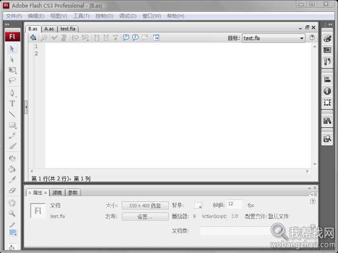338x253 pixels.
Task: Open the Color palette panel icon
Action: [327, 39]
